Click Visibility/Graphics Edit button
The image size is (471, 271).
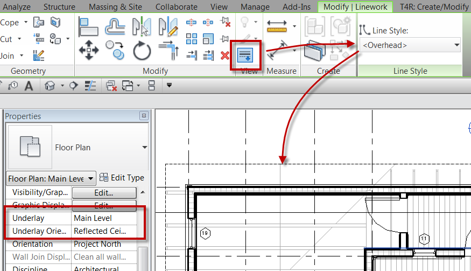[104, 192]
